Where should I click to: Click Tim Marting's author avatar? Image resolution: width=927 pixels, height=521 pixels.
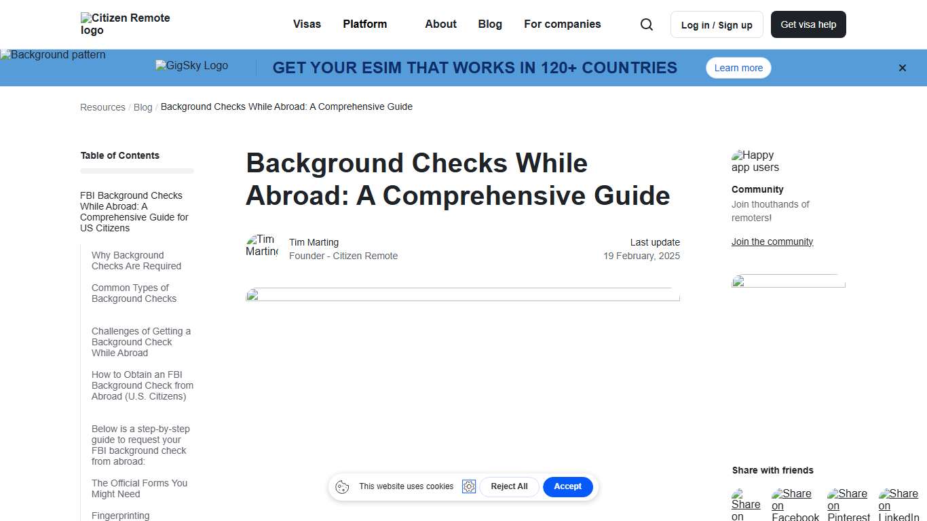click(262, 246)
